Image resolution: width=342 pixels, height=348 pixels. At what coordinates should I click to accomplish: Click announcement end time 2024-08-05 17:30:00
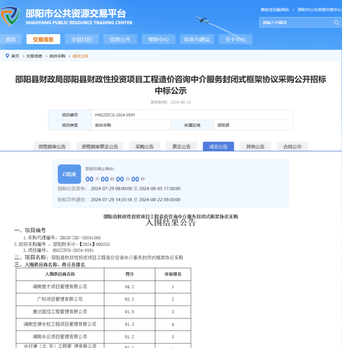click(x=160, y=188)
